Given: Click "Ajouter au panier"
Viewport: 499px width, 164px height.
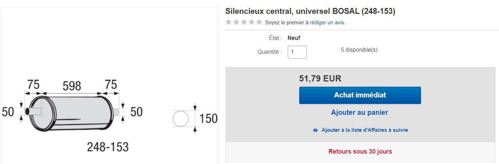Looking at the screenshot, I should tap(359, 112).
